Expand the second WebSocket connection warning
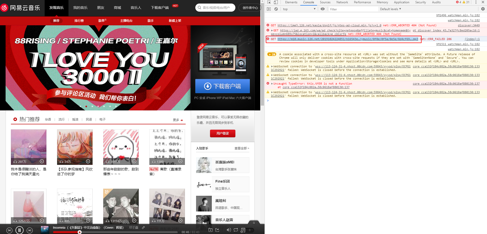 pyautogui.click(x=272, y=75)
